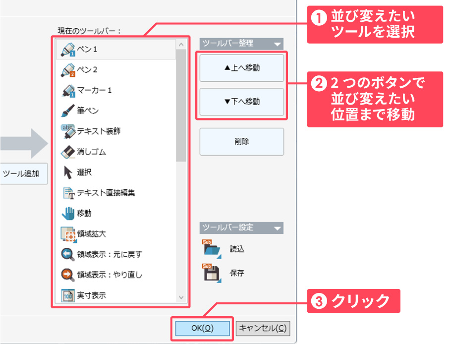Collapse the ツールバー設定 section header
The image size is (450, 344).
pos(241,228)
